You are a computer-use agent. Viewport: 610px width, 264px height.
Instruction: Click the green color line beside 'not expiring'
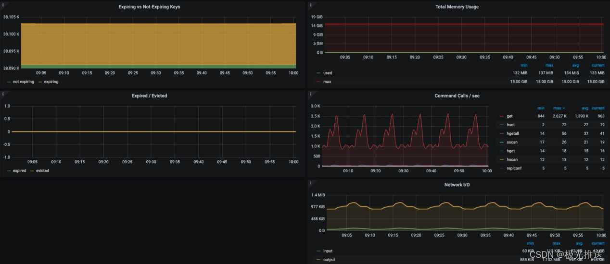(x=9, y=82)
